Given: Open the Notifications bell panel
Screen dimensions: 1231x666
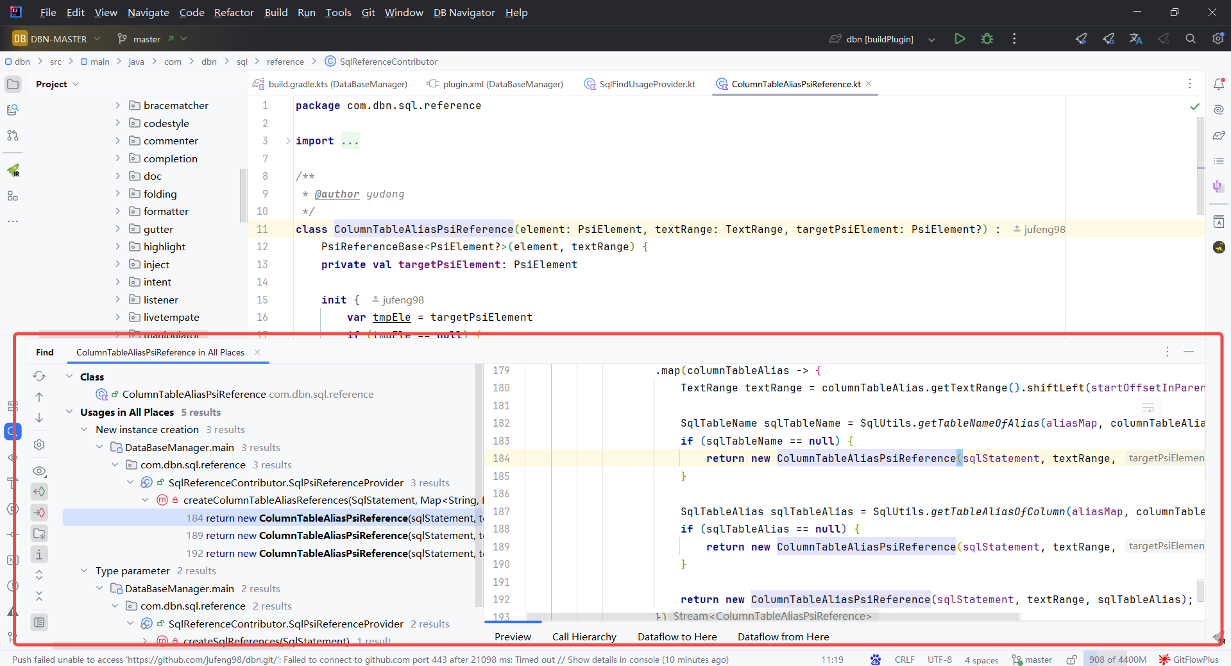Looking at the screenshot, I should (x=1219, y=84).
